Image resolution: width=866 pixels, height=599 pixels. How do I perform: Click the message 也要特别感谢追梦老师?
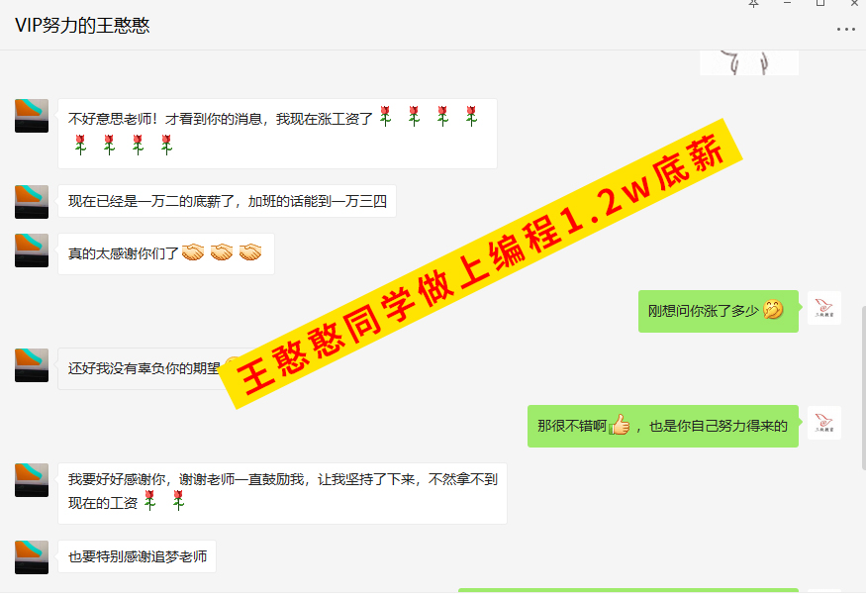137,556
